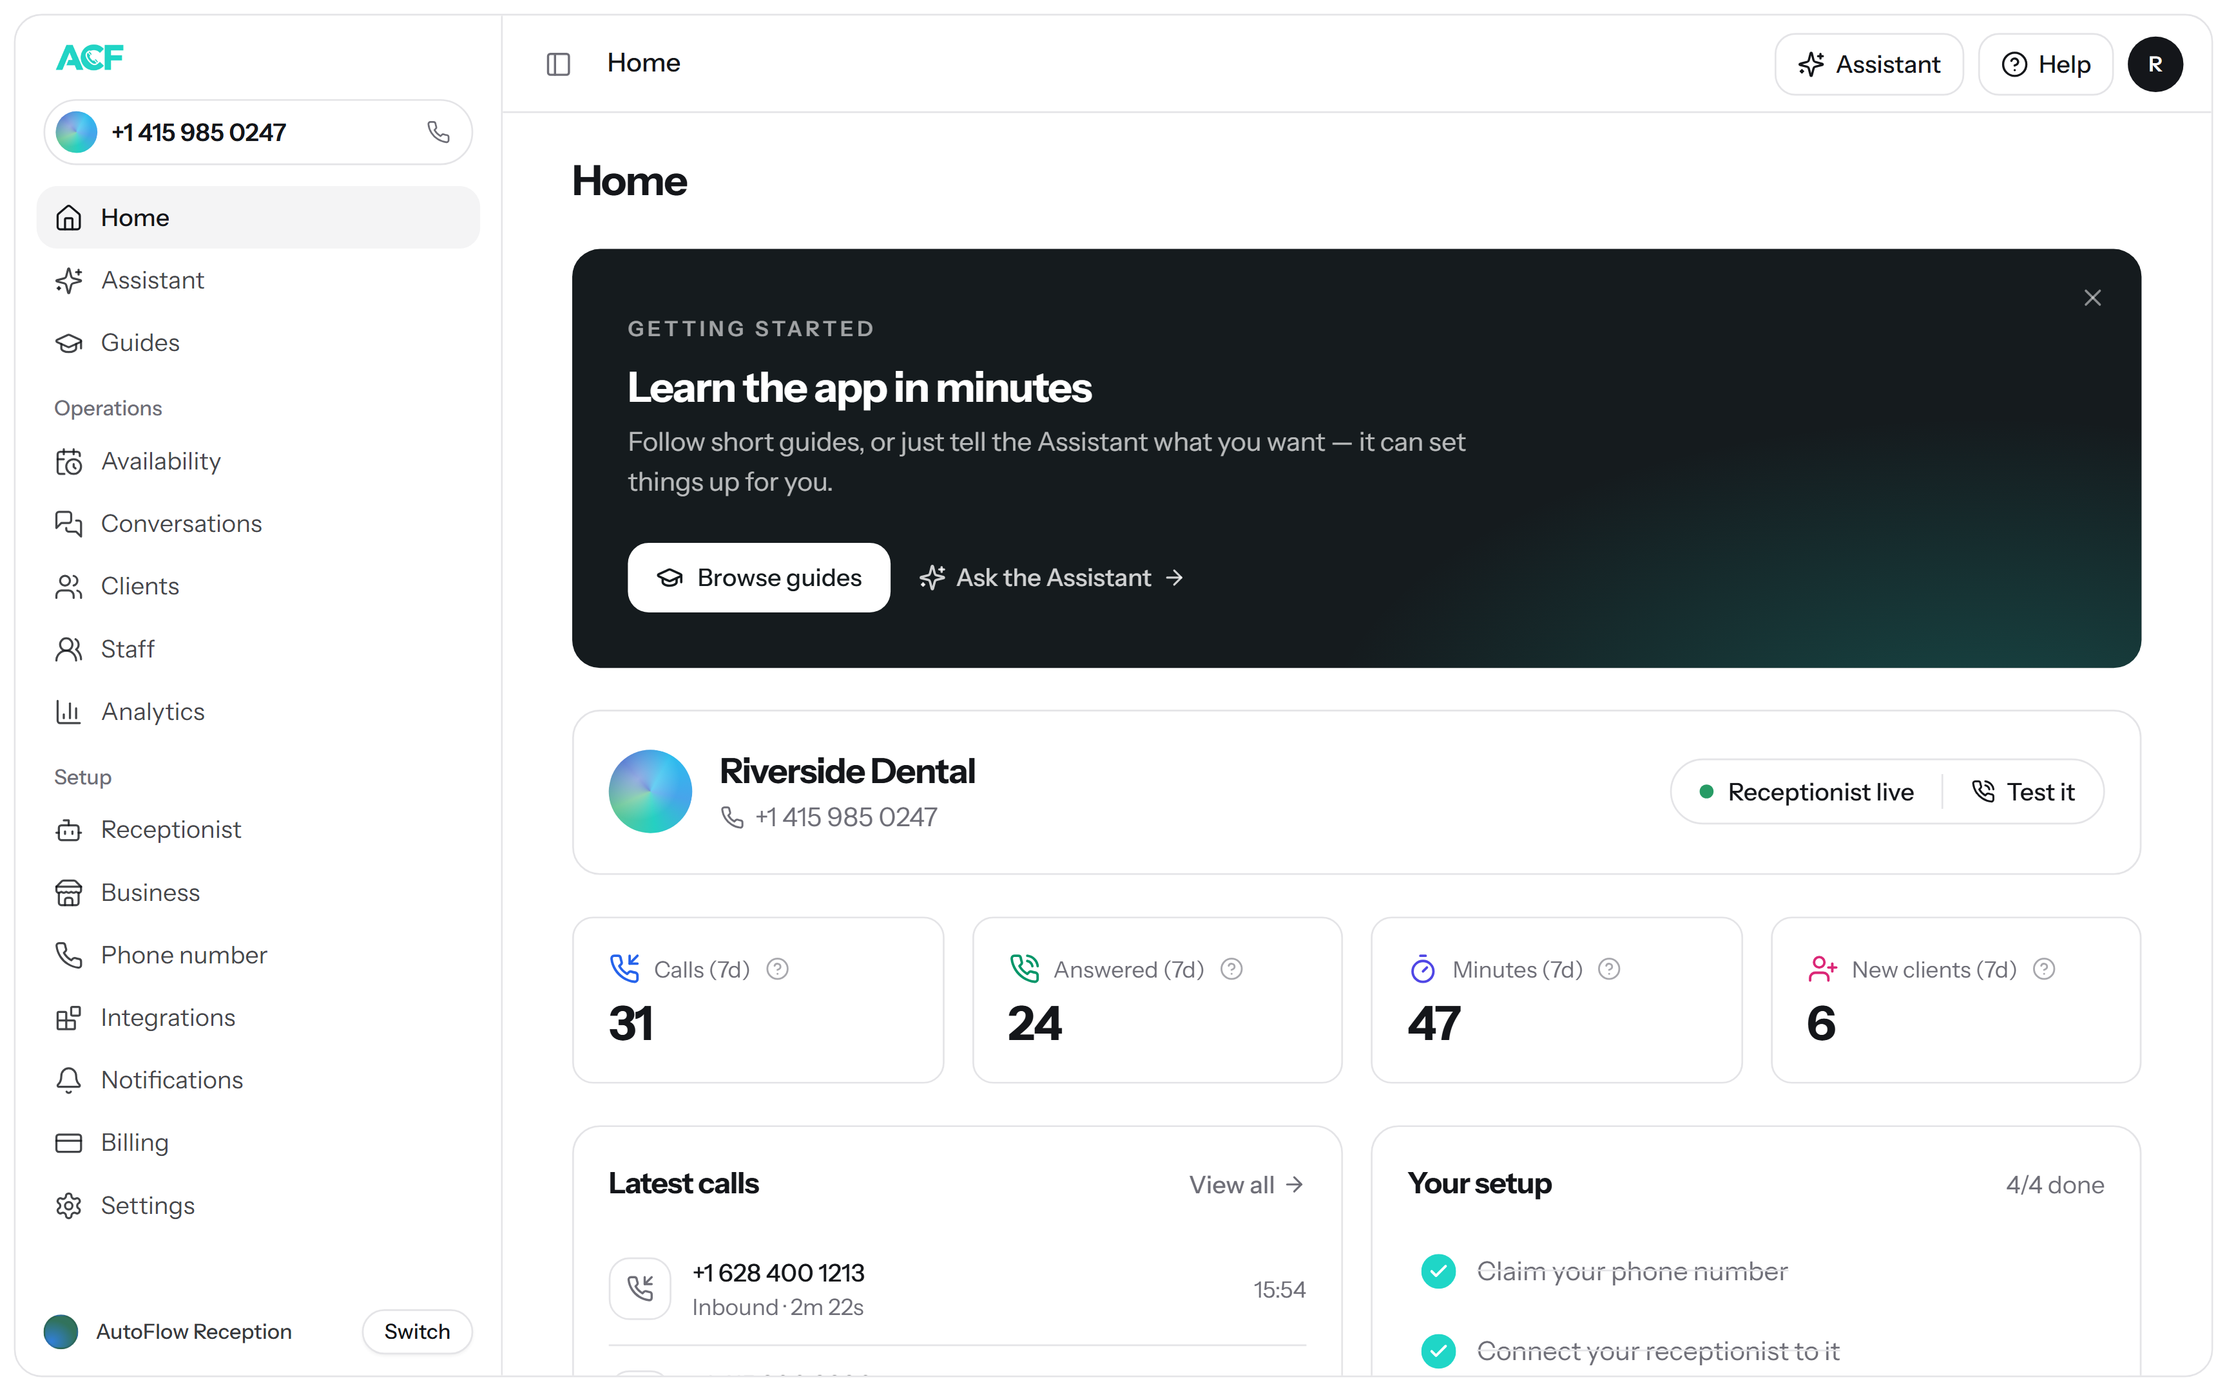Click the Integrations blocks icon
Viewport: 2227px width, 1391px height.
click(69, 1017)
